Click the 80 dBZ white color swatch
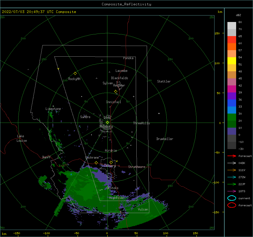This screenshot has height=237, width=253. point(232,26)
